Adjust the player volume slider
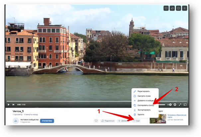Image resolution: width=201 pixels, height=137 pixels. [x=162, y=105]
